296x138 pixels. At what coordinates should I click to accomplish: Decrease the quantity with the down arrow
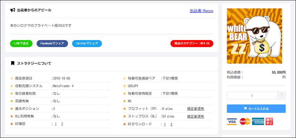tap(282, 98)
